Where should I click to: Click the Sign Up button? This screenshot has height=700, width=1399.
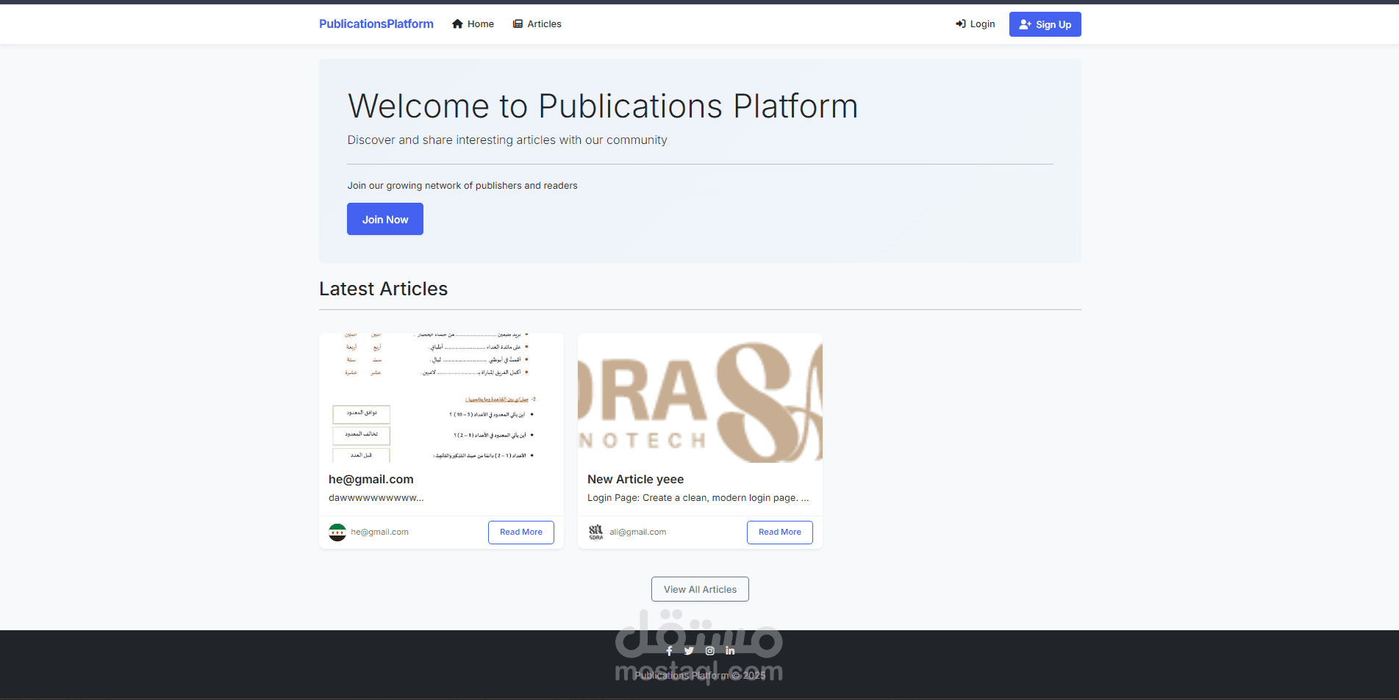point(1045,24)
